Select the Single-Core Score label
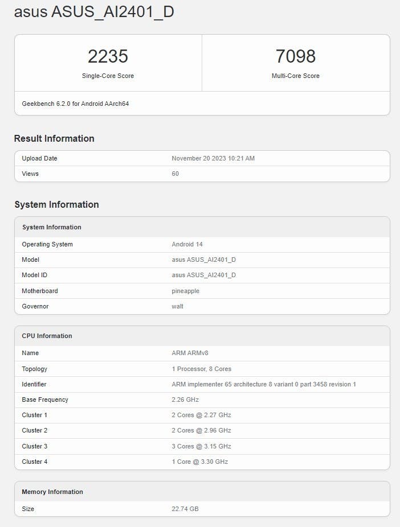 (108, 76)
